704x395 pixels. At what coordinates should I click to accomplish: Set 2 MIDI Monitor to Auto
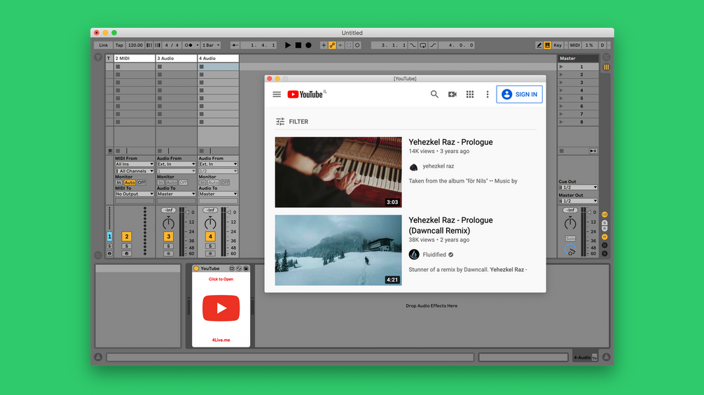tap(130, 182)
